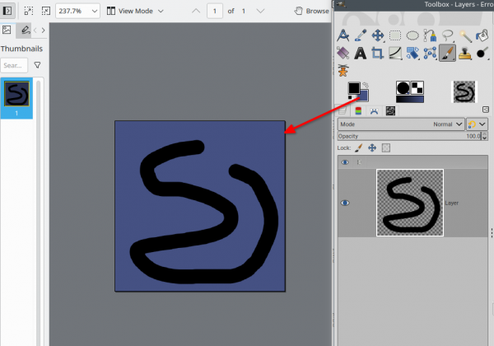Toggle lock alpha channel icon
Viewport: 494px width, 346px height.
pyautogui.click(x=386, y=147)
